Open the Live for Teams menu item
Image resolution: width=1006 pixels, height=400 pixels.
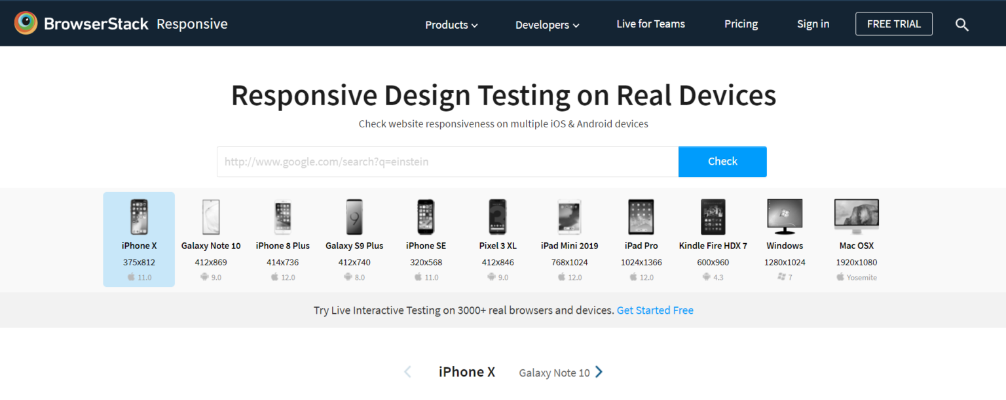pyautogui.click(x=650, y=24)
